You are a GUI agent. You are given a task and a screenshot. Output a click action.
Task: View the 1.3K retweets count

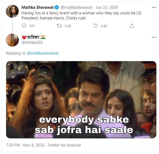point(68,26)
